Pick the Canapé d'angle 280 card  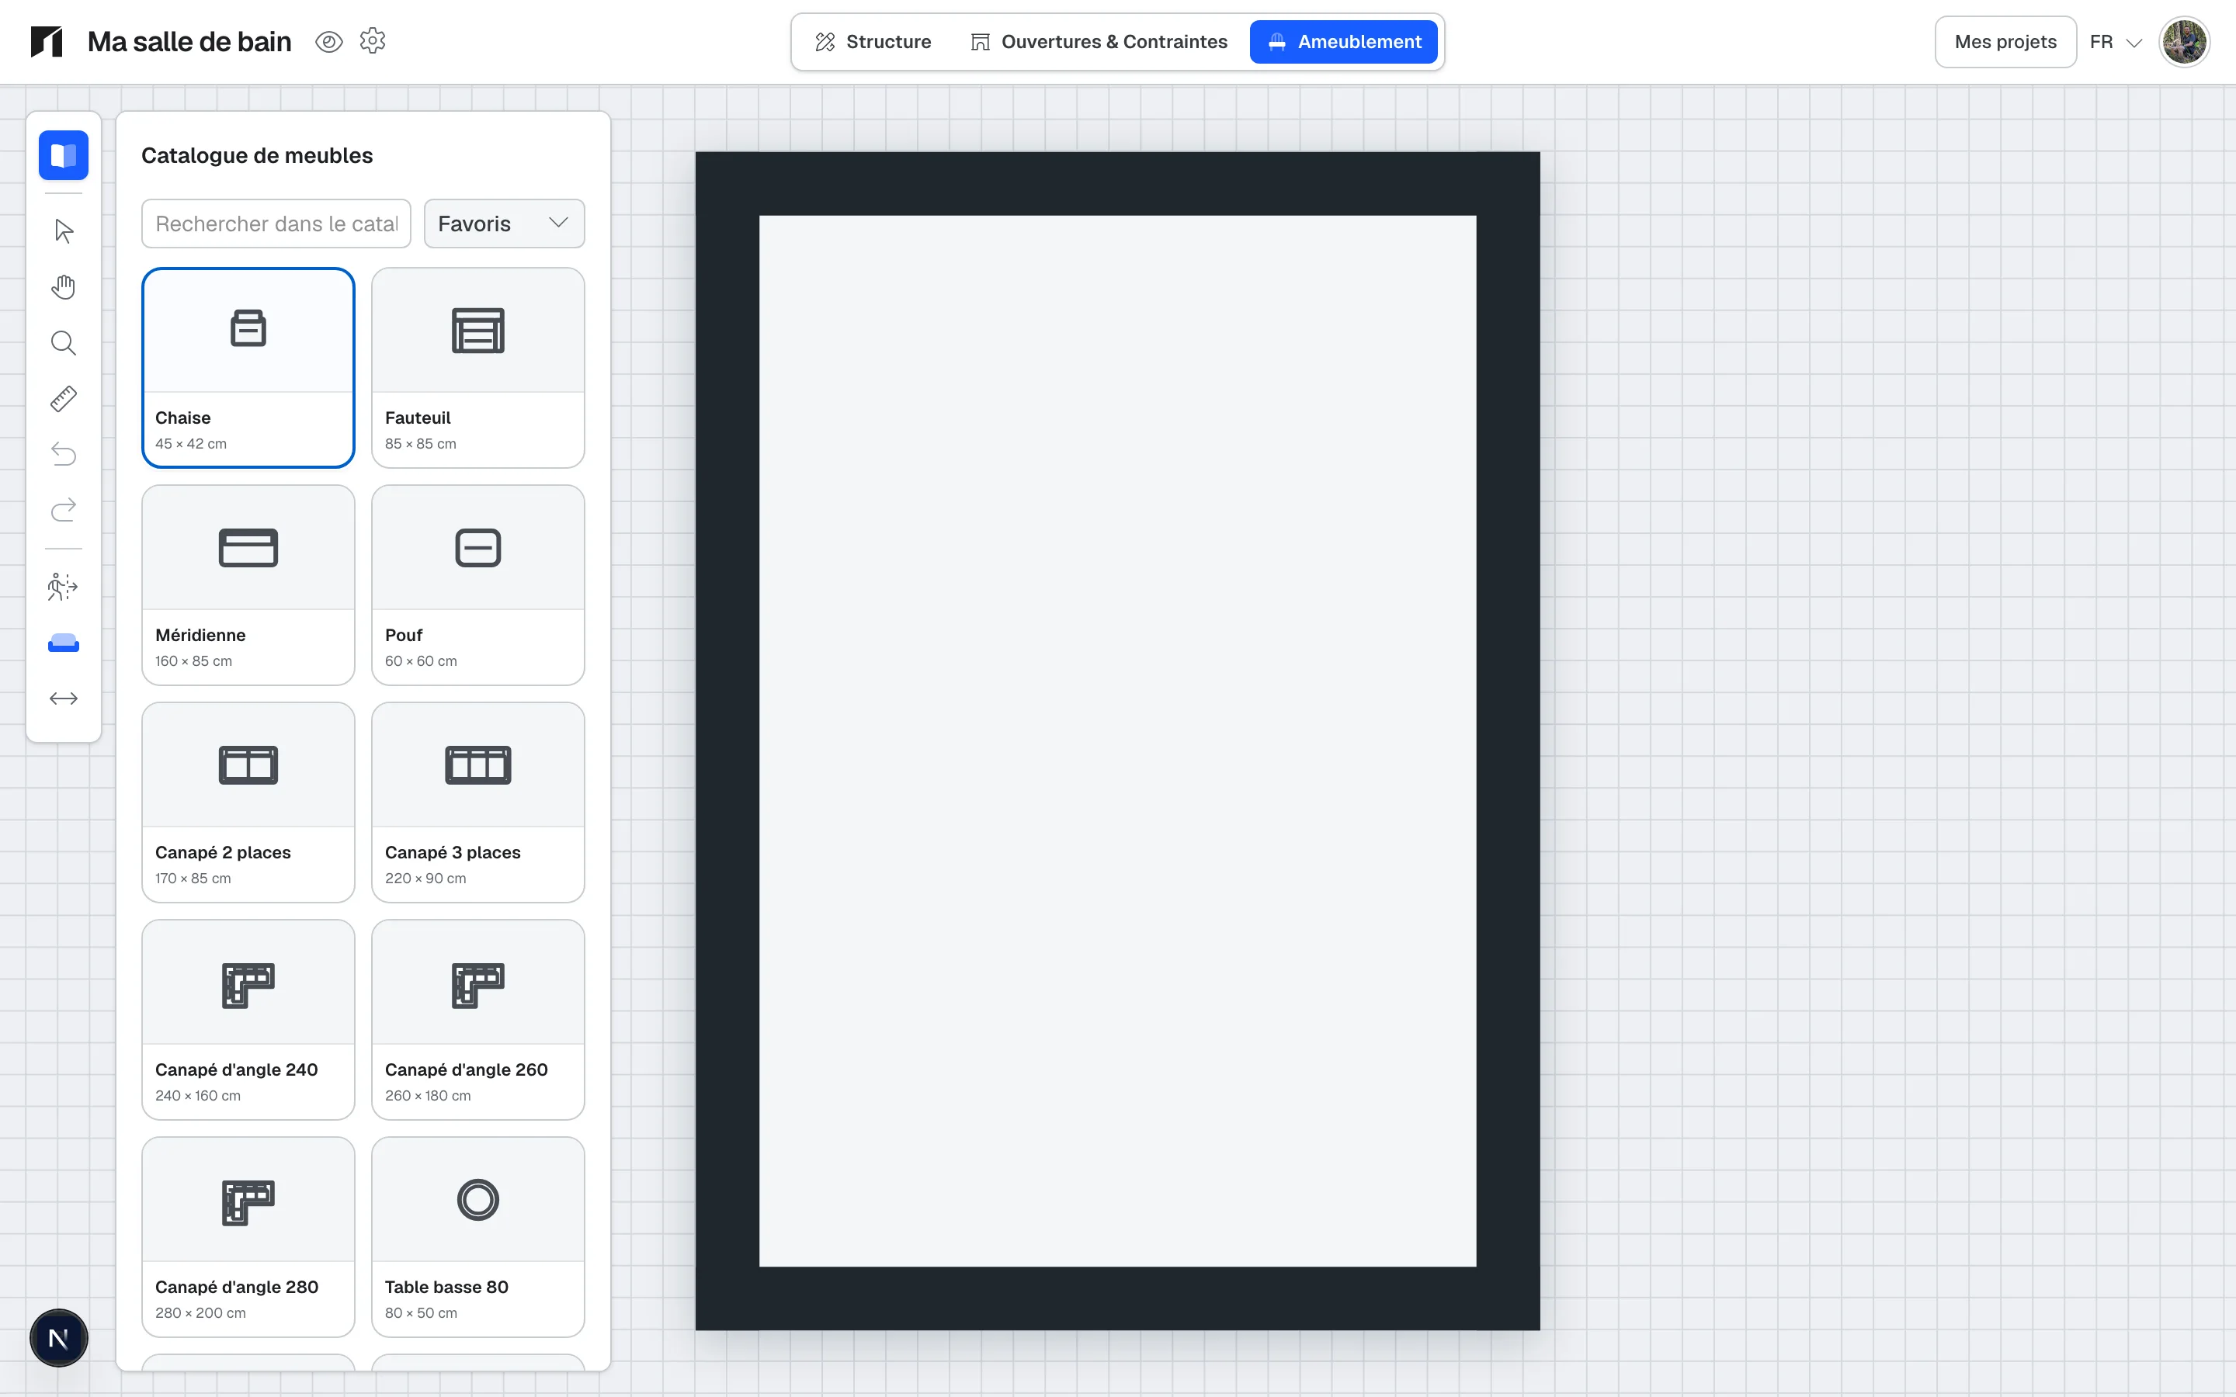click(248, 1236)
